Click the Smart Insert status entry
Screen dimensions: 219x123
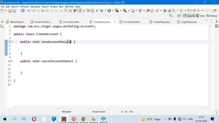click(99, 112)
